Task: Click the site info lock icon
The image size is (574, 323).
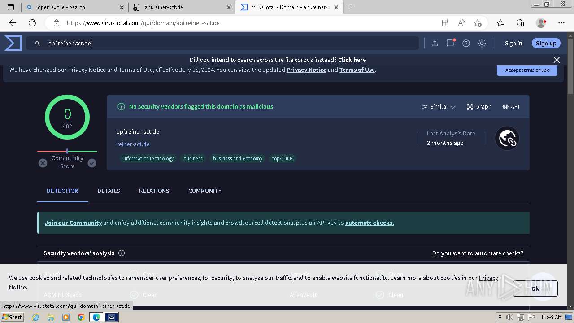Action: (x=56, y=23)
